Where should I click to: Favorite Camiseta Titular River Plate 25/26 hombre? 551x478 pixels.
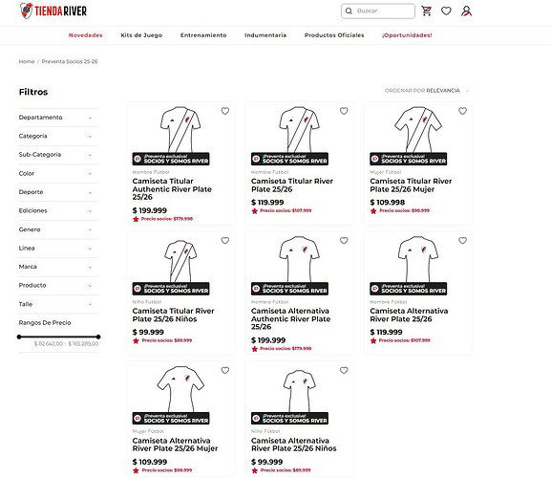click(x=344, y=111)
